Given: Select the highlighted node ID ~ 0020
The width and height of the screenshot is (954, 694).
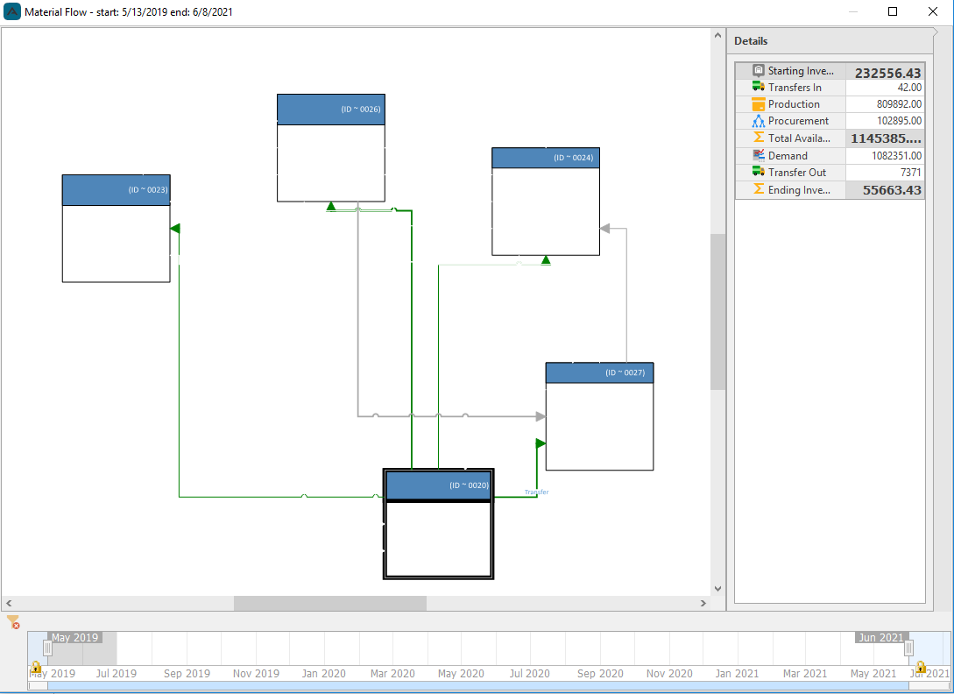Looking at the screenshot, I should (438, 523).
